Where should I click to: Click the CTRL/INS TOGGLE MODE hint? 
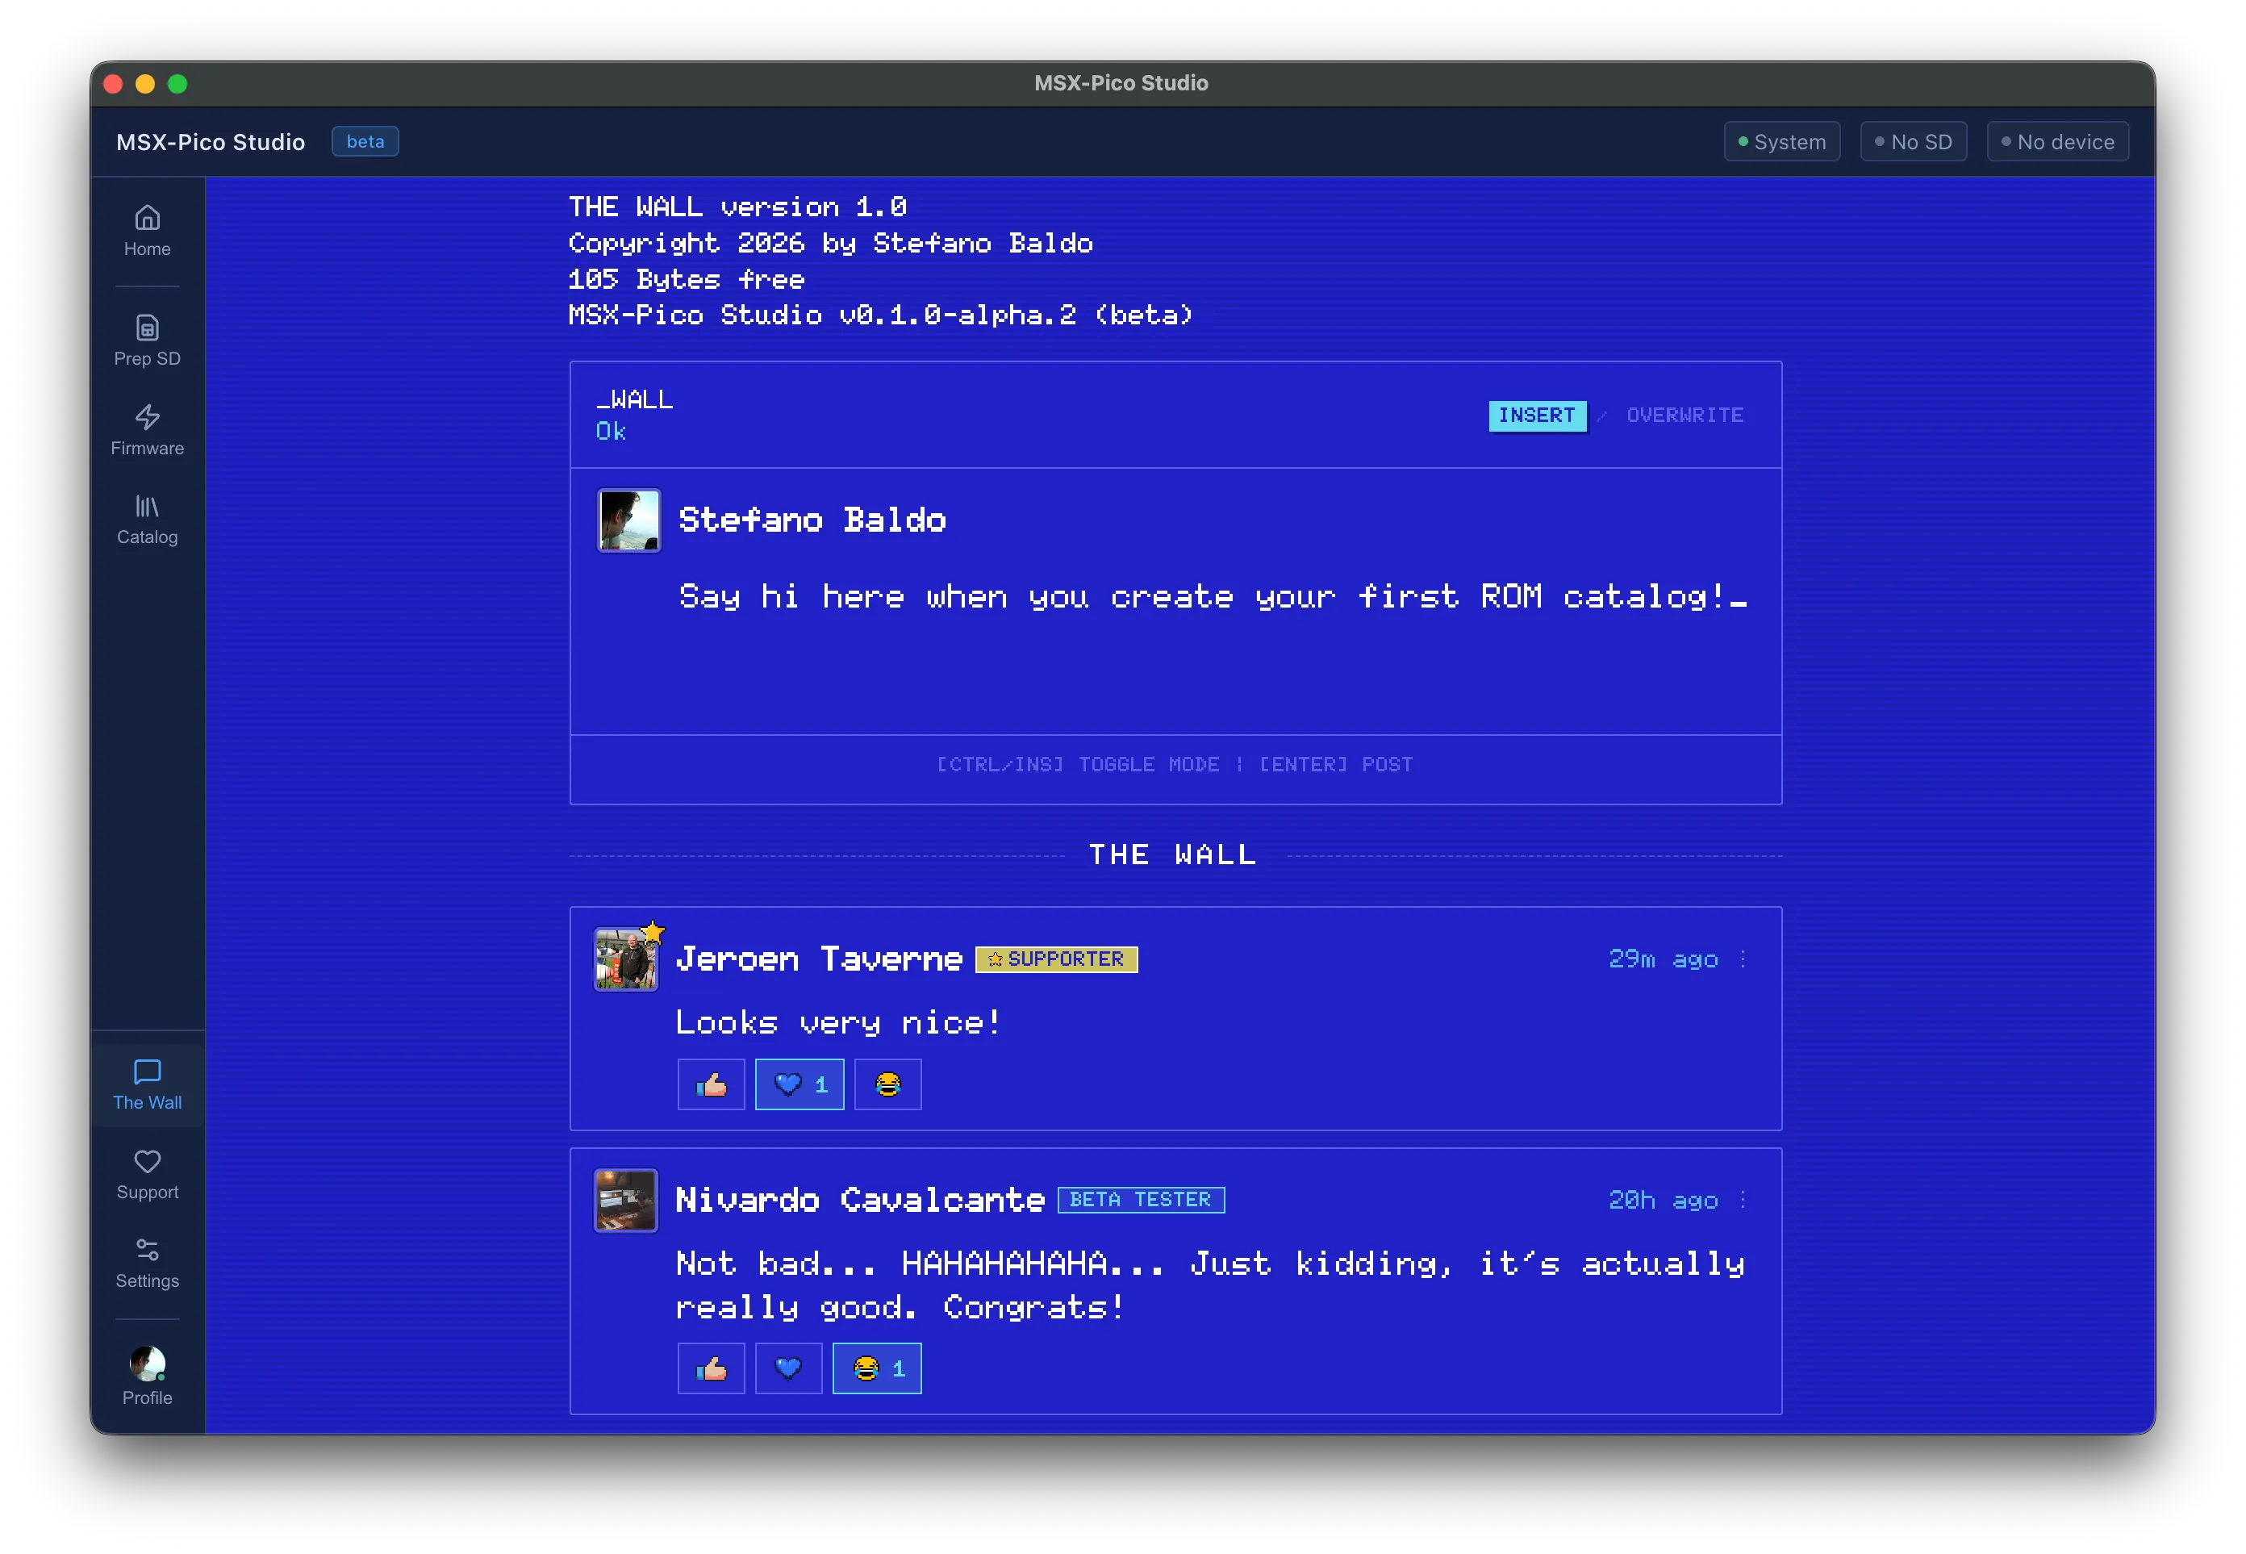(x=1078, y=766)
